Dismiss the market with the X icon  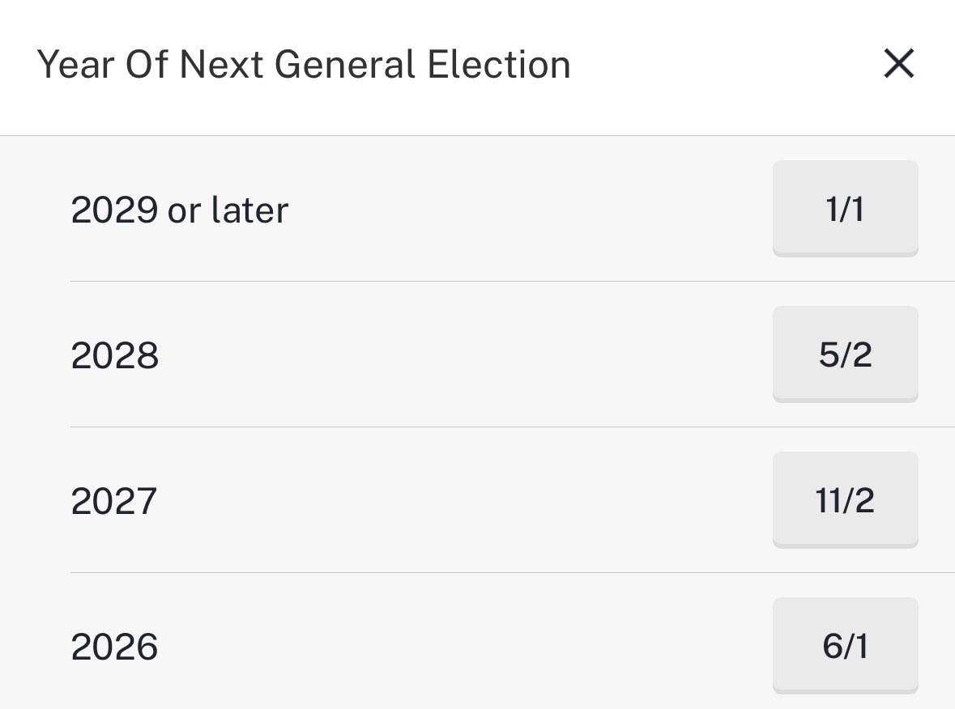pos(899,64)
